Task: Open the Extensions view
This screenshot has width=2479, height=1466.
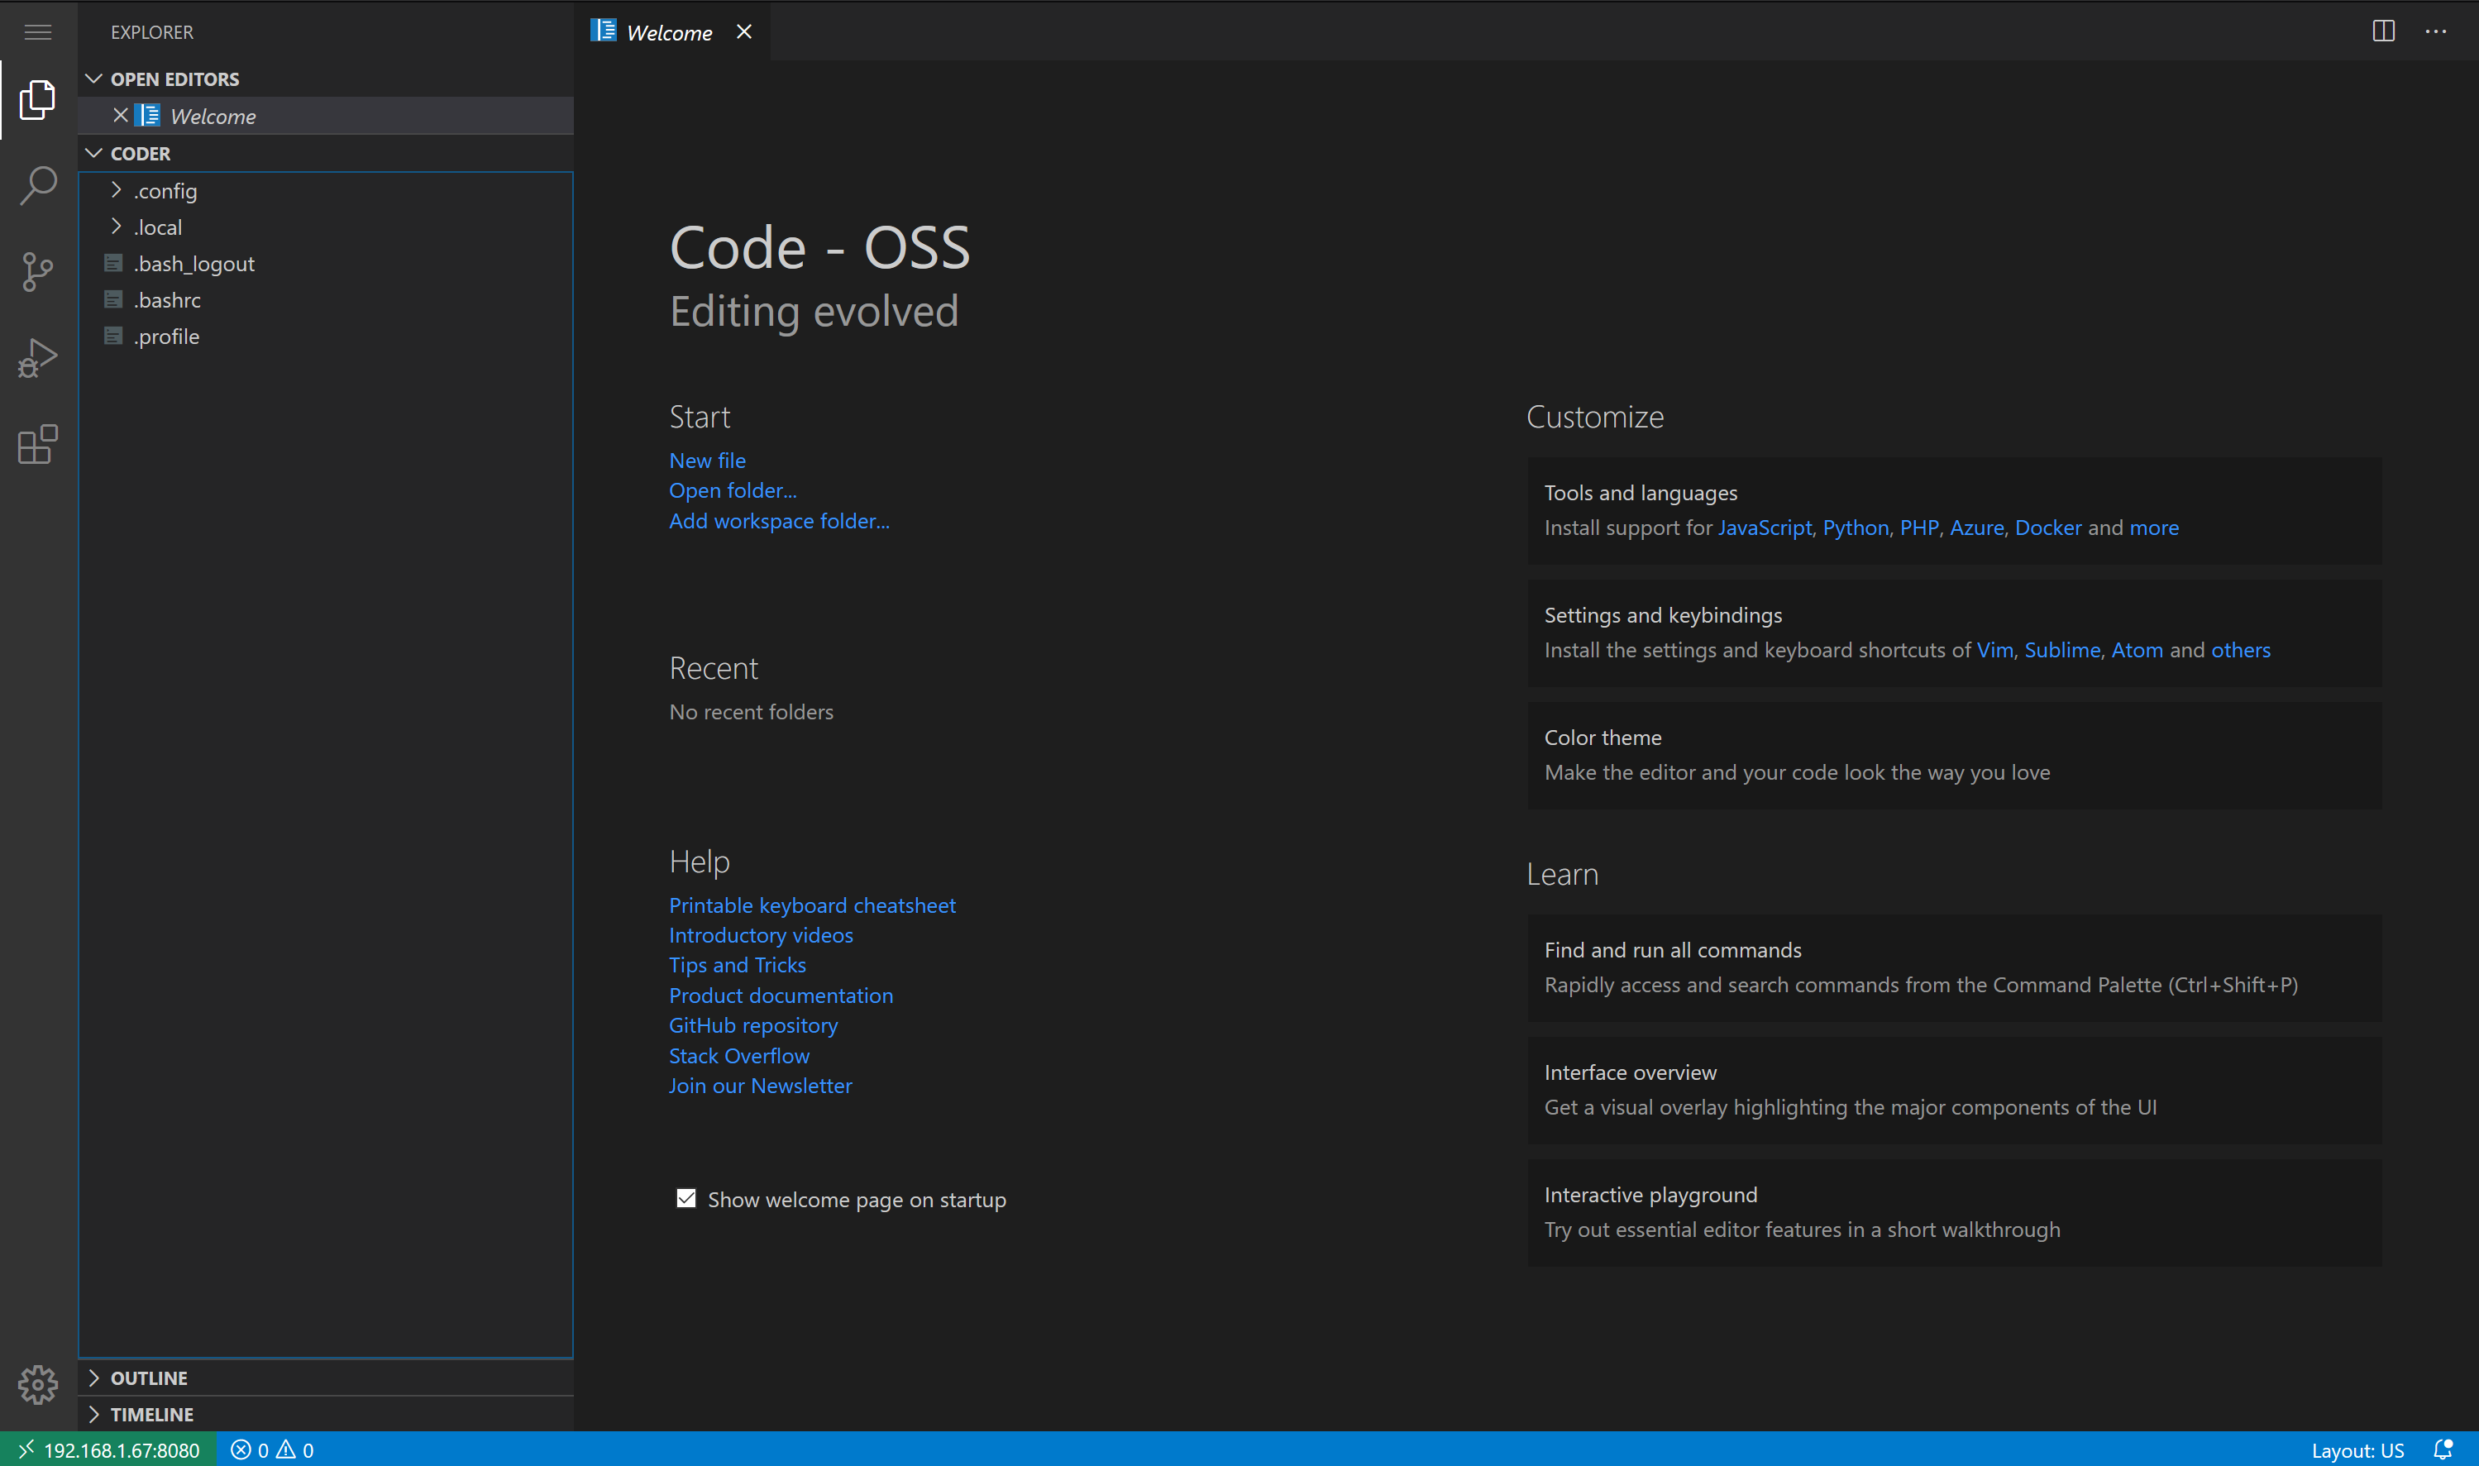Action: (36, 445)
